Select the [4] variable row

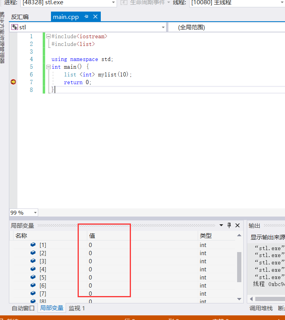(x=124, y=269)
